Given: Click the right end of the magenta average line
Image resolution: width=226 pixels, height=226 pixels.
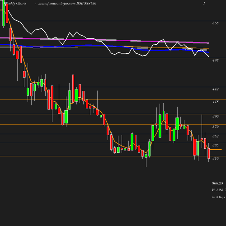Looking at the screenshot, I should click(x=208, y=43).
